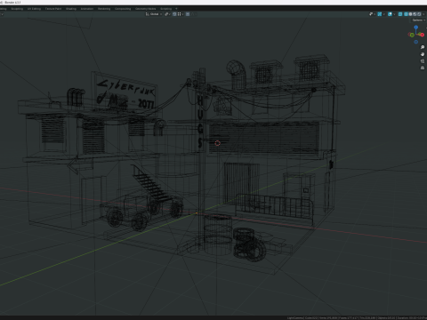Add a new workspace with plus button
The image size is (427, 320).
tap(176, 9)
